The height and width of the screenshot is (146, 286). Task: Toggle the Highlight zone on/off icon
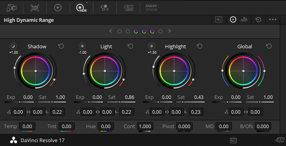tap(152, 46)
